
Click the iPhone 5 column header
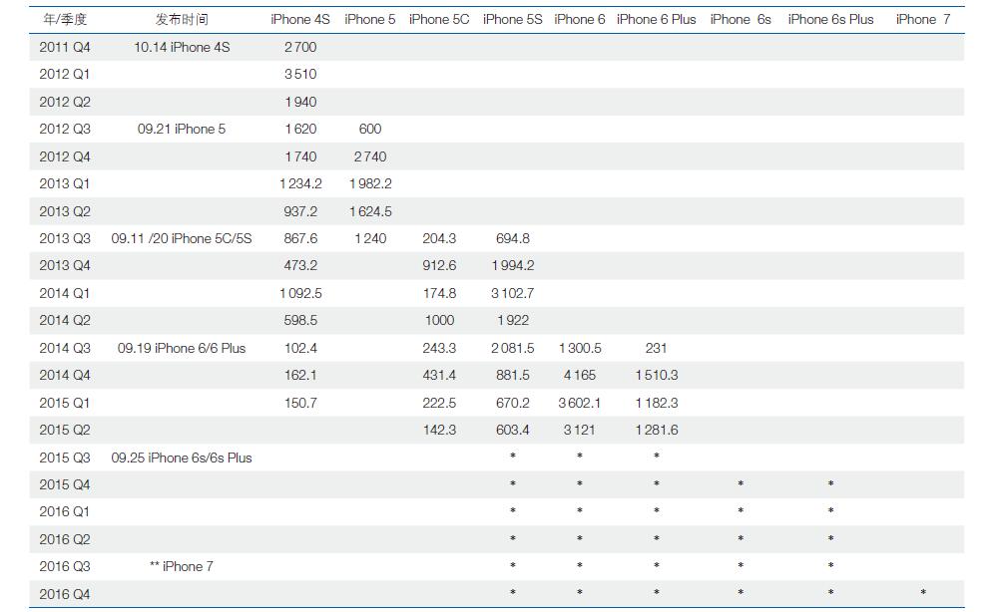(370, 20)
